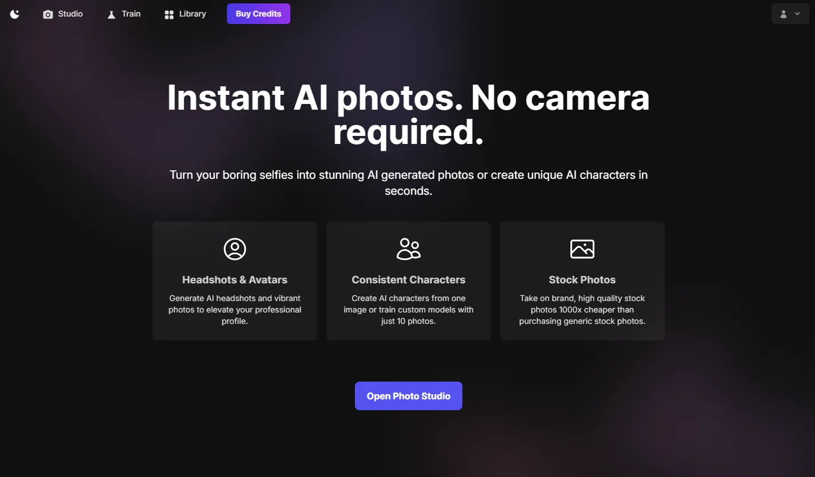Open the Studio section from navigation

63,14
